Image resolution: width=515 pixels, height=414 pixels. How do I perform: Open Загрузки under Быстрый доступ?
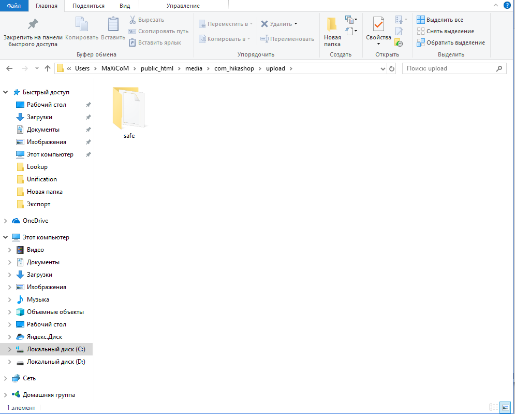coord(39,117)
